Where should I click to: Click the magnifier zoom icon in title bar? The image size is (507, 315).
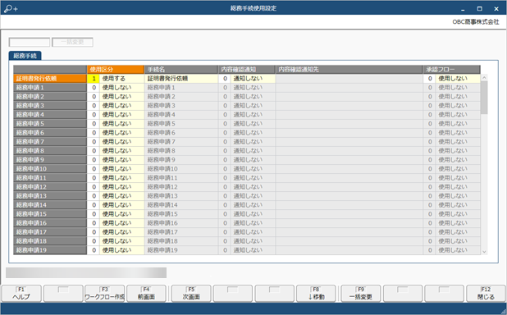[11, 8]
